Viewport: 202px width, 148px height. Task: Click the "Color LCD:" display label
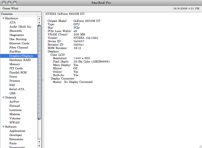[58, 55]
